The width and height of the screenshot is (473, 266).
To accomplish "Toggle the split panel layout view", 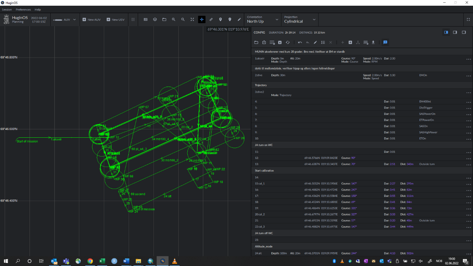I will coord(446,32).
